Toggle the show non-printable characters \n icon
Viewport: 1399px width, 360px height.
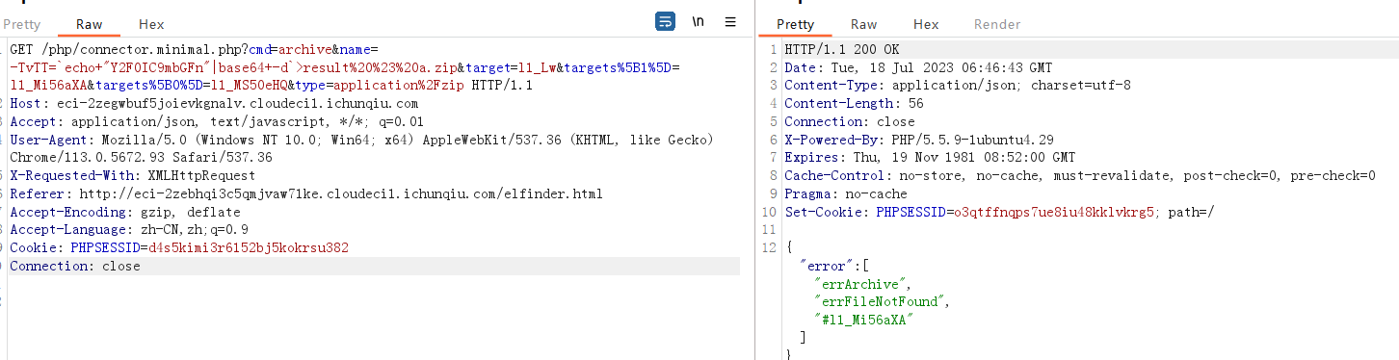click(698, 22)
